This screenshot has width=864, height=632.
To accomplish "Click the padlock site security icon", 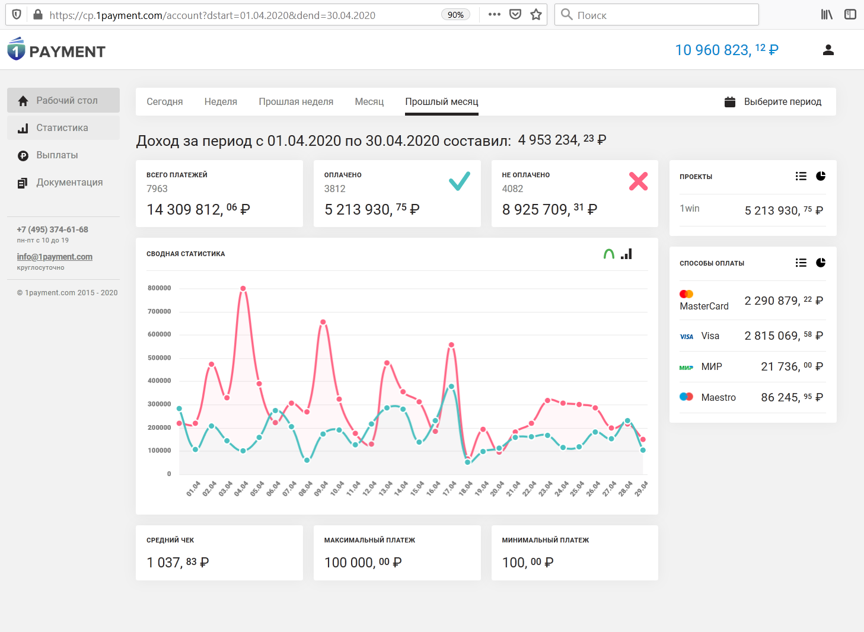I will coord(38,14).
